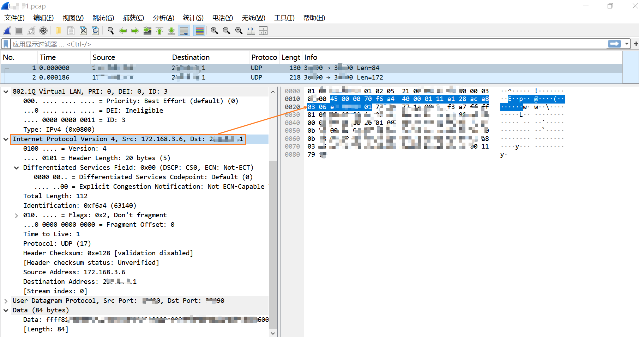Go to a specific packet

click(147, 31)
